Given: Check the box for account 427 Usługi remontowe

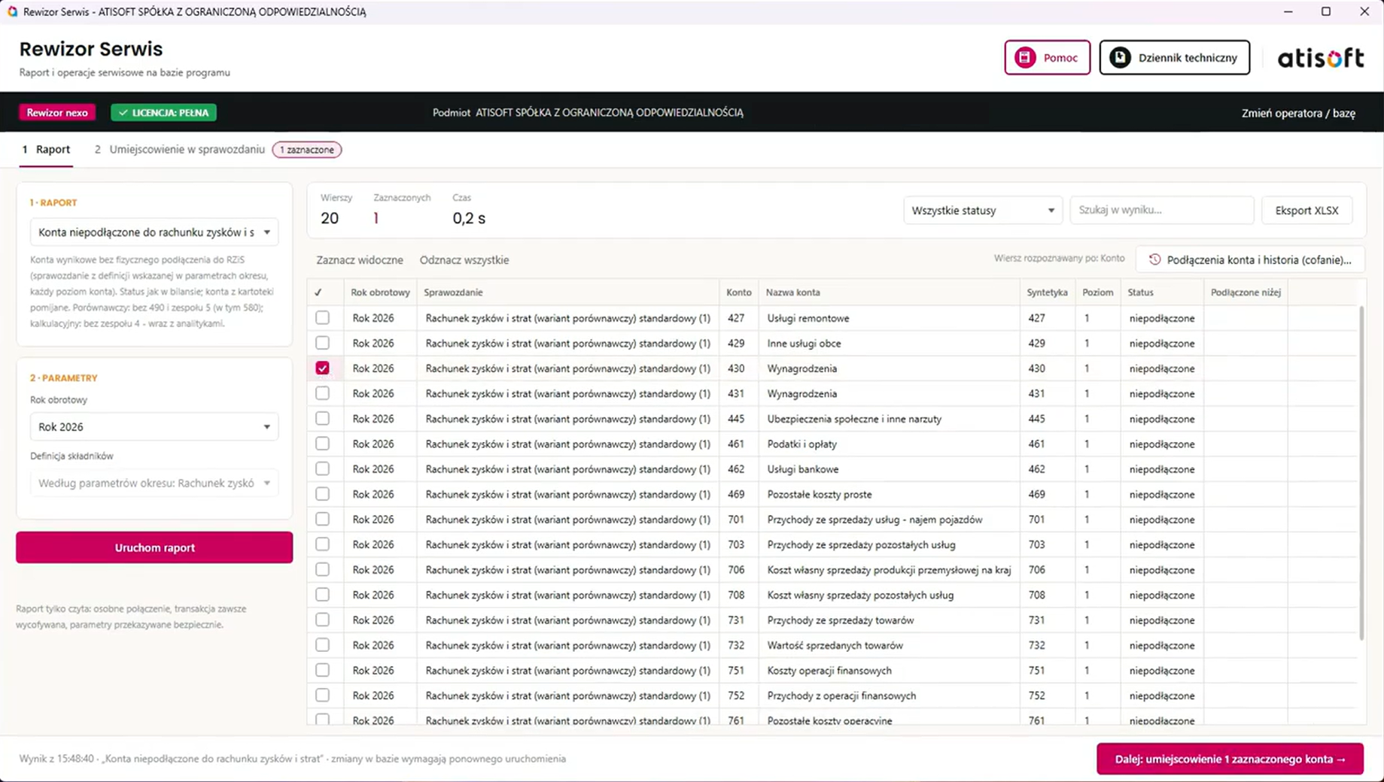Looking at the screenshot, I should tap(322, 318).
